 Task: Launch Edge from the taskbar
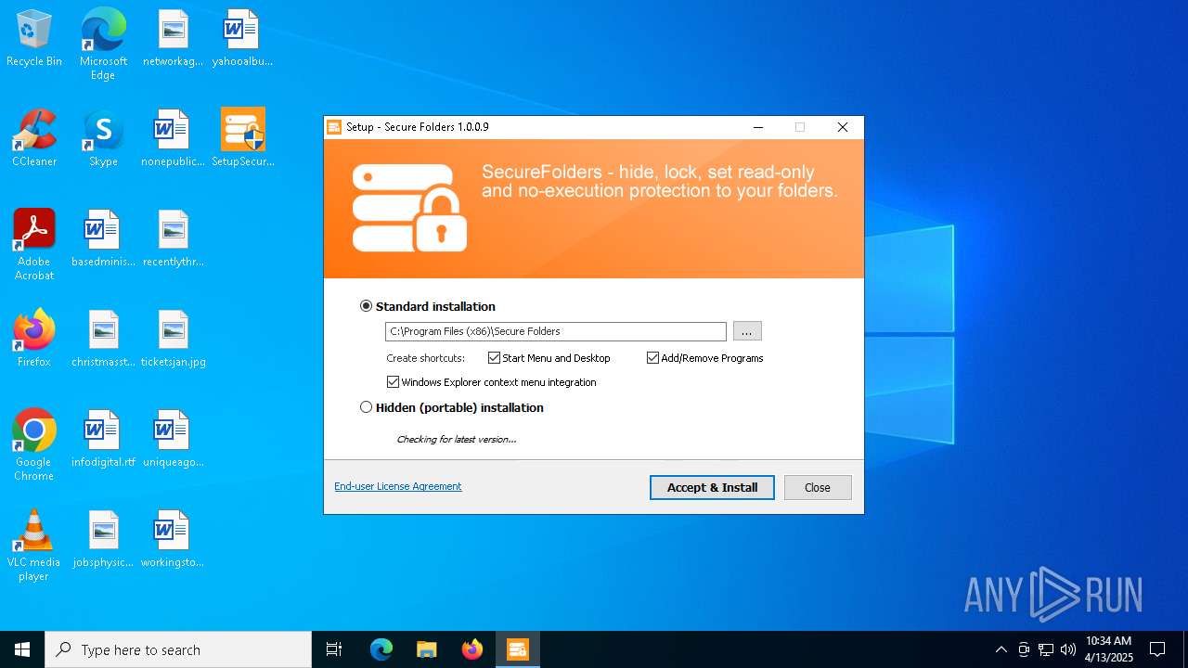click(x=381, y=649)
